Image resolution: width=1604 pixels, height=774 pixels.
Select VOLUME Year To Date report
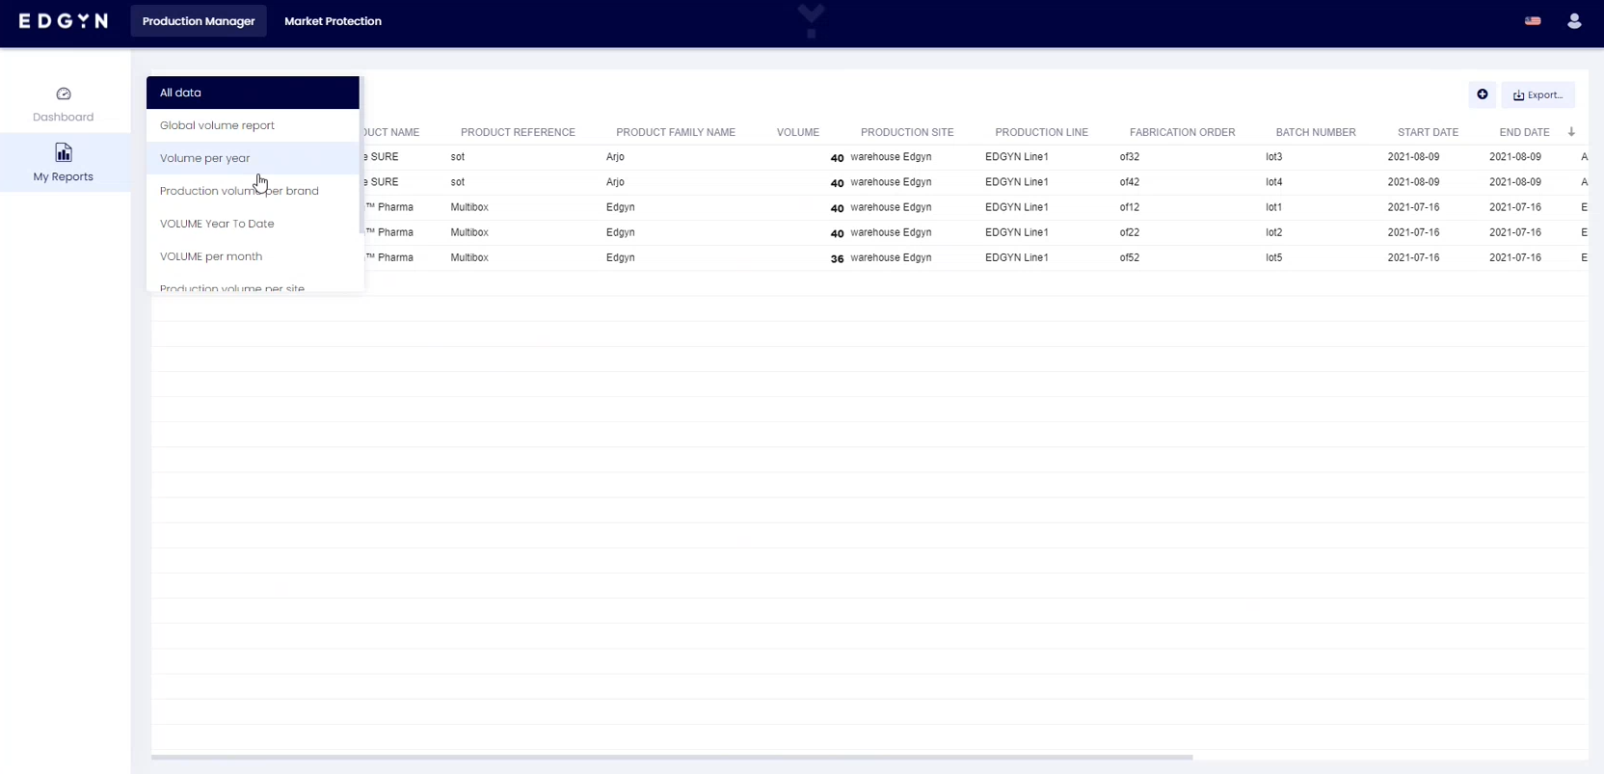click(x=253, y=224)
